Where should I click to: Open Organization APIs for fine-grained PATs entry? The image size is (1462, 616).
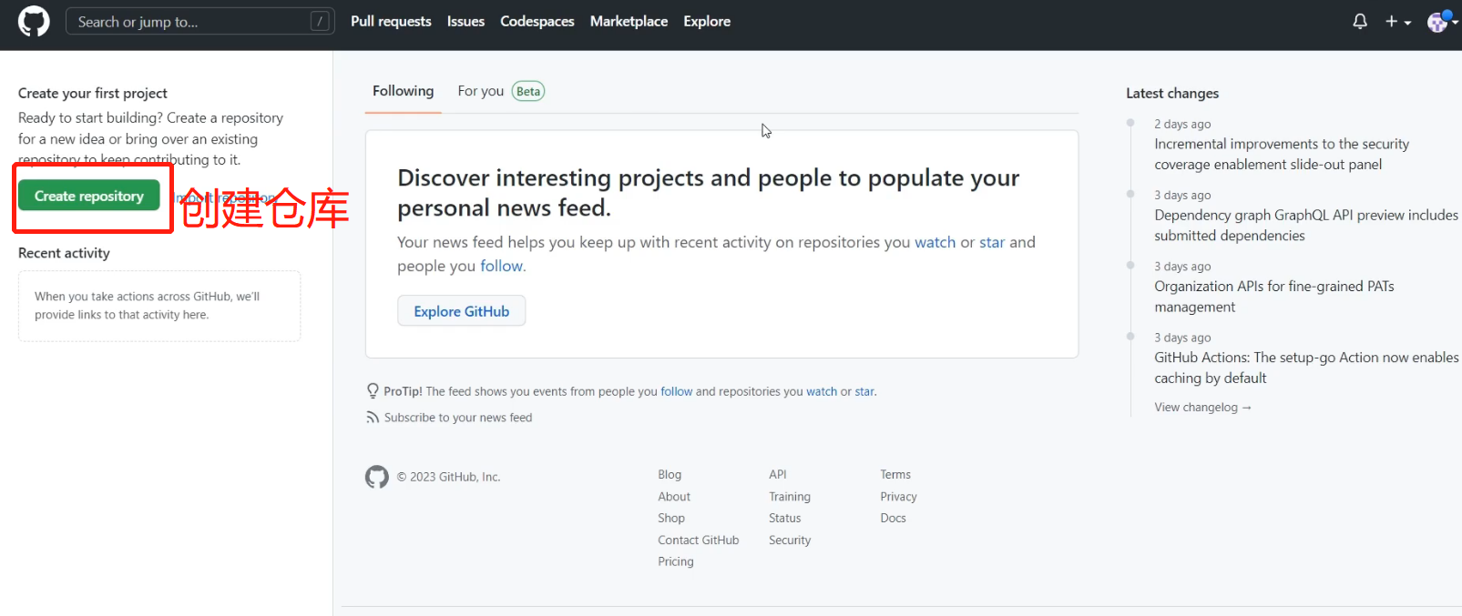pos(1274,296)
